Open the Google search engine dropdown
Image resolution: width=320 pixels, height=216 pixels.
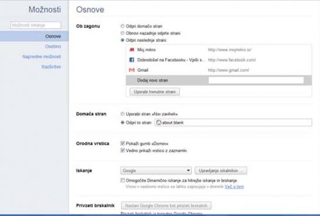click(x=156, y=171)
